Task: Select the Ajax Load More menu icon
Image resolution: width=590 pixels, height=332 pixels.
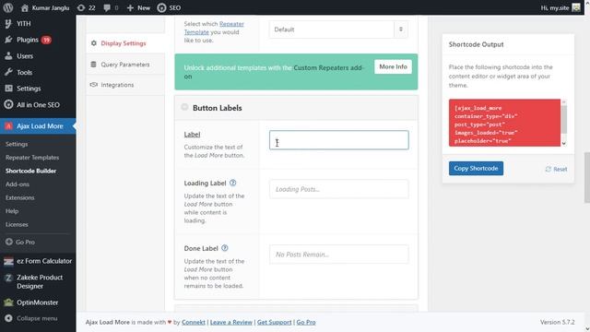Action: 8,126
